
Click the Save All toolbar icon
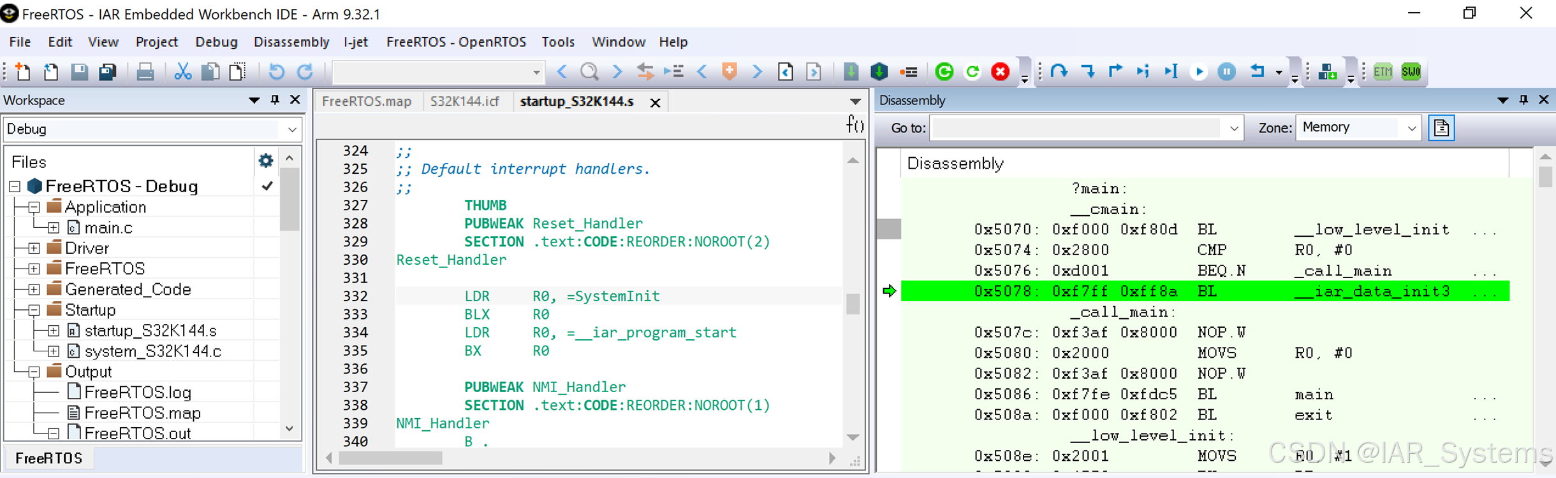(x=108, y=71)
